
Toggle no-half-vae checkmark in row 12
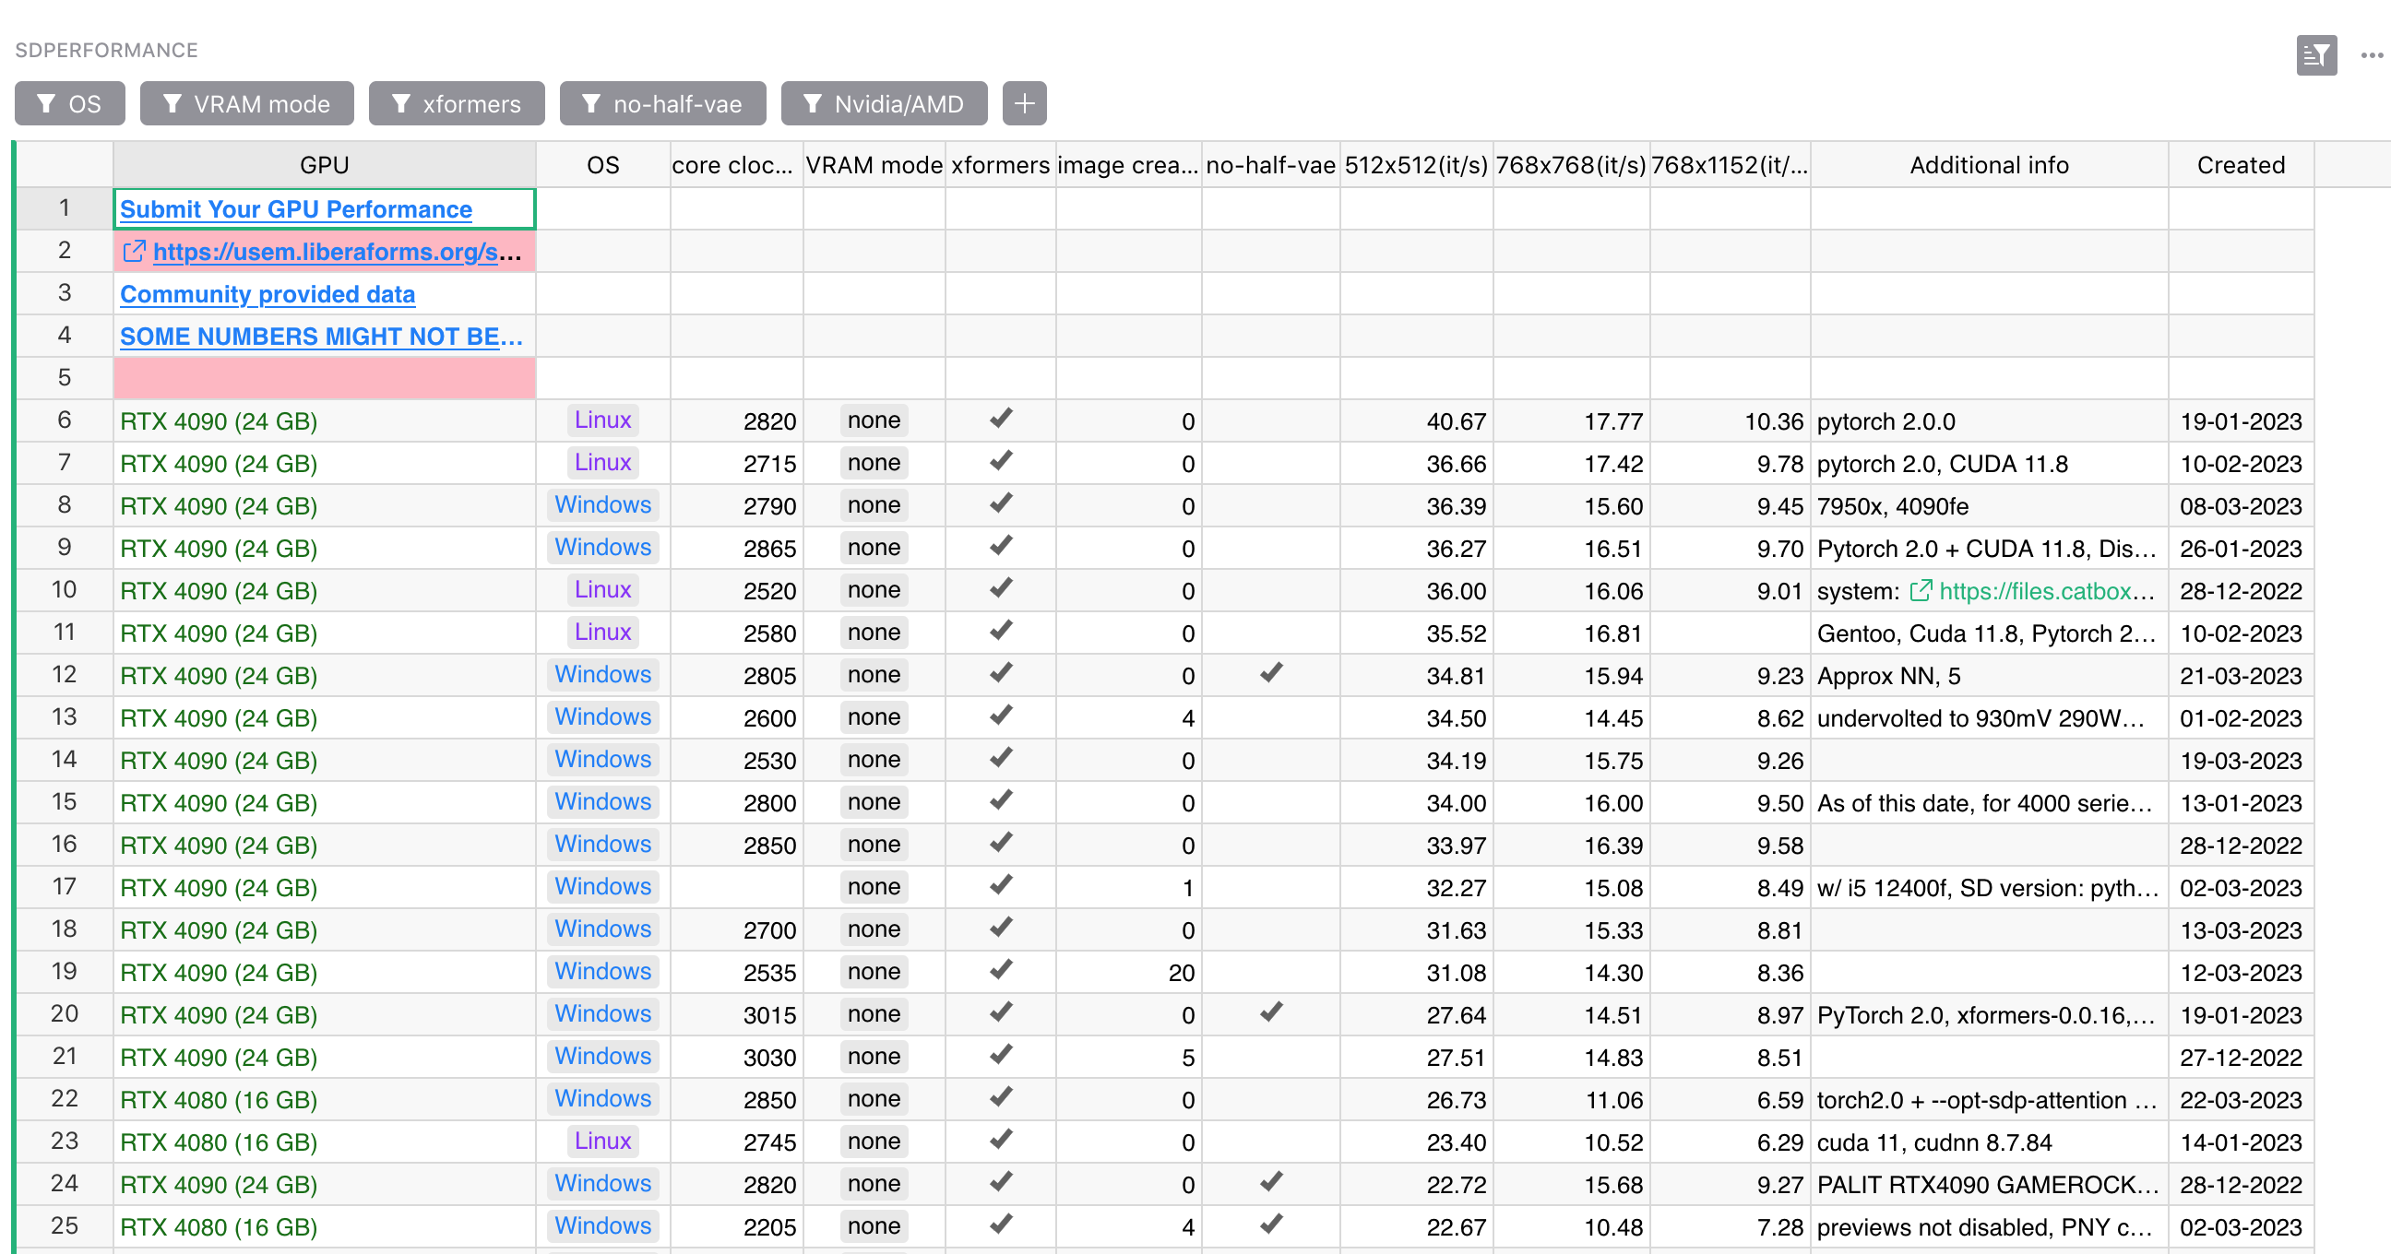point(1271,673)
